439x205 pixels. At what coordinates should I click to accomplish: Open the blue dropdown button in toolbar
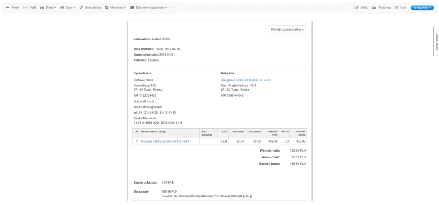[422, 8]
